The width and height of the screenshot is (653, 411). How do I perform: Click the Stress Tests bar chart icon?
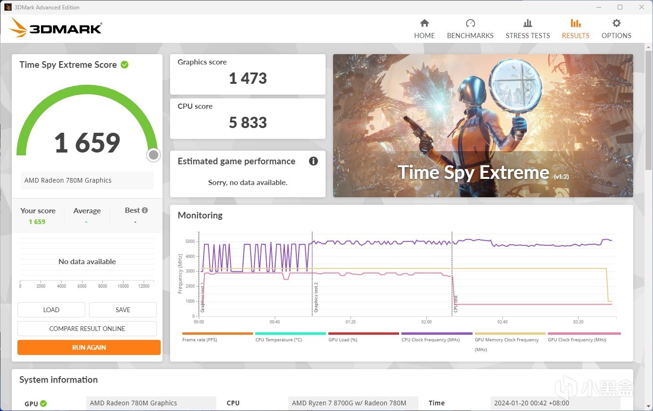(528, 23)
